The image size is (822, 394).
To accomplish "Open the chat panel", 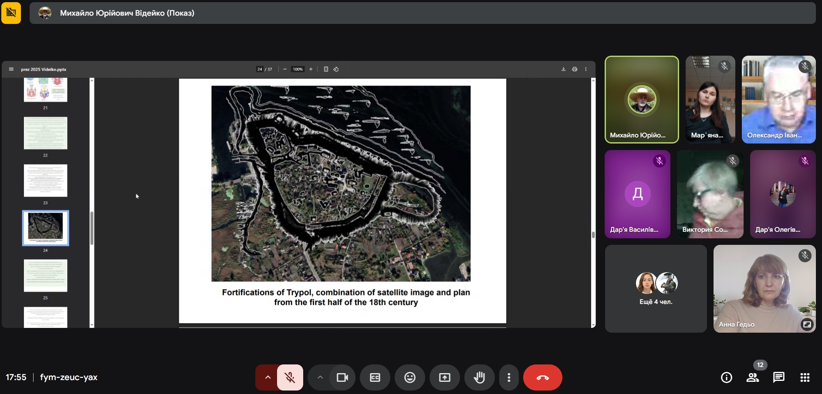I will point(778,377).
